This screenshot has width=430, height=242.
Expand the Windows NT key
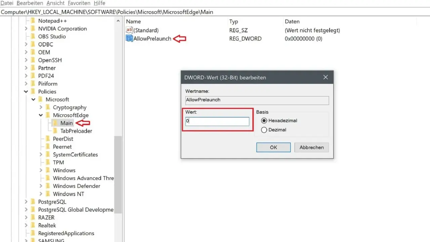(x=41, y=194)
